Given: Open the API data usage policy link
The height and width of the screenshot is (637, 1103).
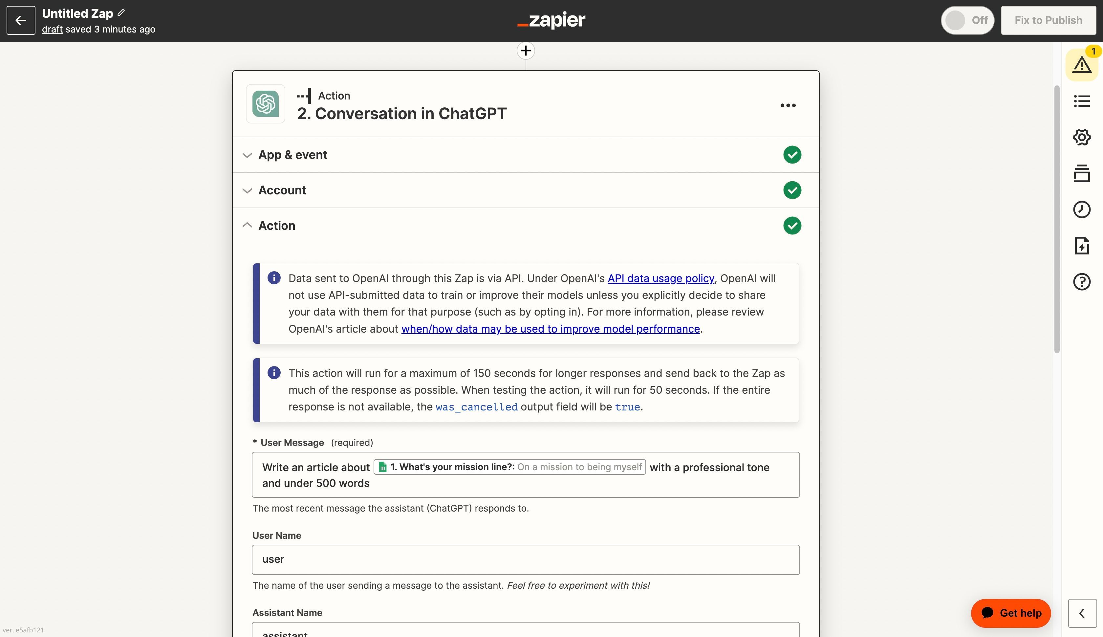Looking at the screenshot, I should (x=661, y=278).
